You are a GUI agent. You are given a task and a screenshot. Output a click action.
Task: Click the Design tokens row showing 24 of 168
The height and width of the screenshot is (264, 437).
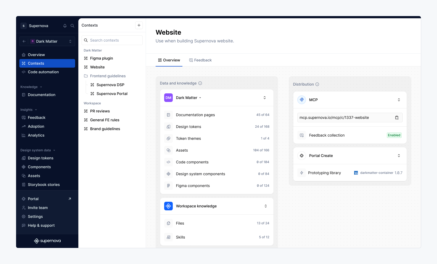(217, 127)
